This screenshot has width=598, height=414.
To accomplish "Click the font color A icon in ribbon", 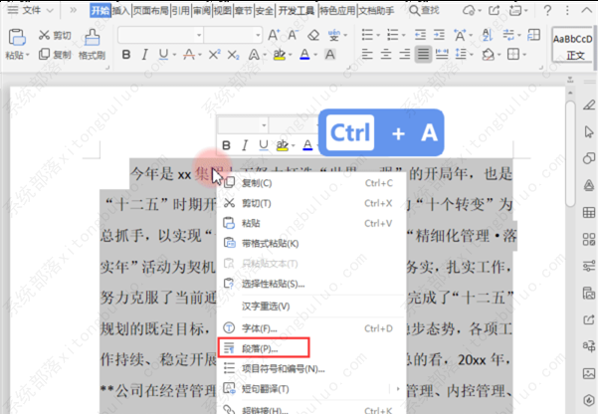I will (304, 55).
